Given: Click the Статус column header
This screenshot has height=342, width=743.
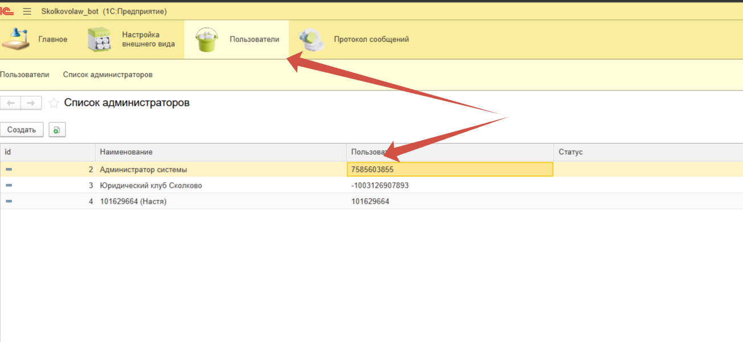Looking at the screenshot, I should [x=570, y=152].
